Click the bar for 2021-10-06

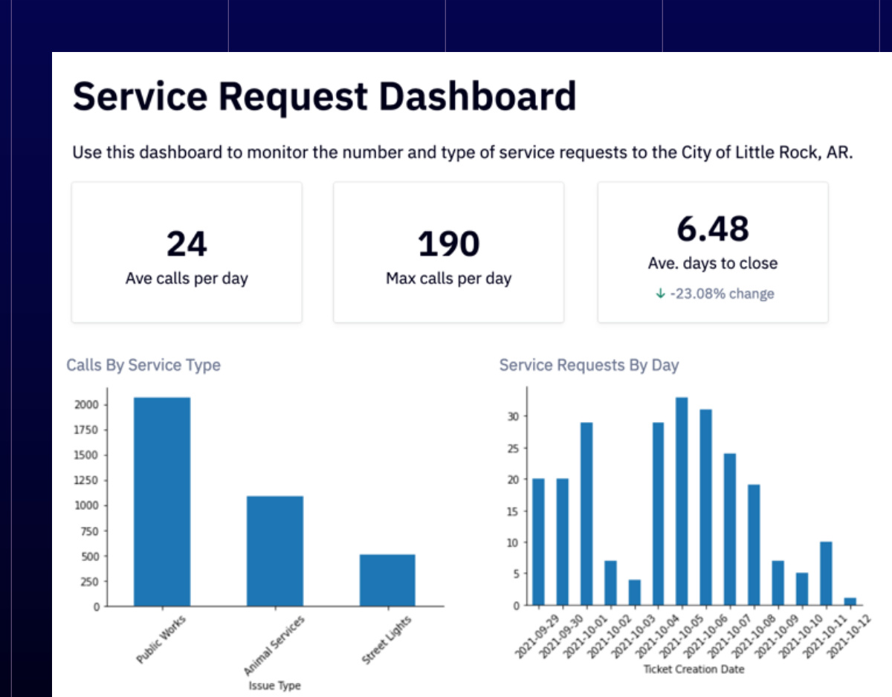tap(706, 508)
